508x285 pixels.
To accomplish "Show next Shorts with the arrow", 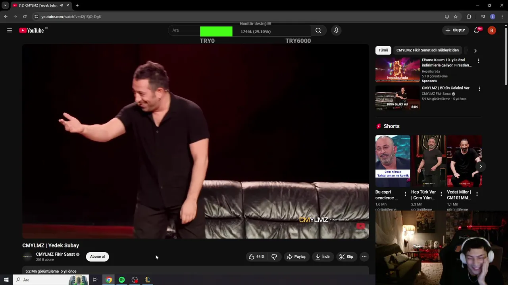I will (480, 166).
